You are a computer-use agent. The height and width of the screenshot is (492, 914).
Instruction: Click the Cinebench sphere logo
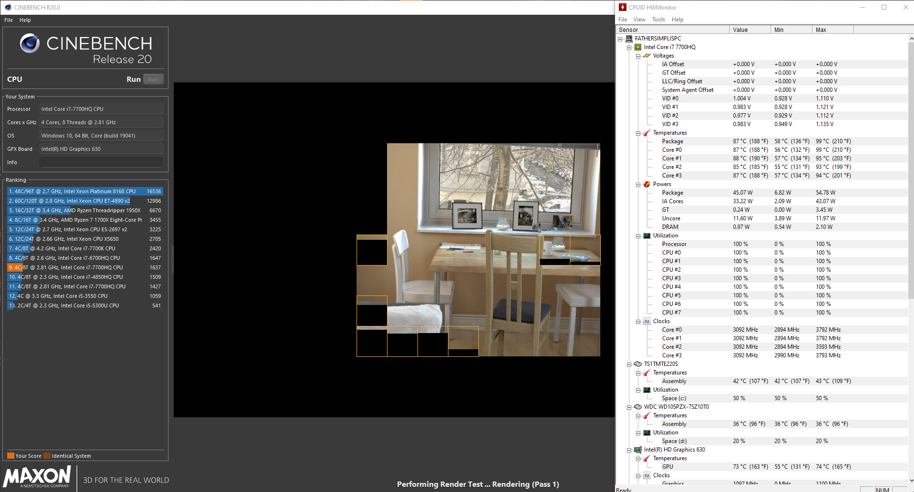pos(30,43)
